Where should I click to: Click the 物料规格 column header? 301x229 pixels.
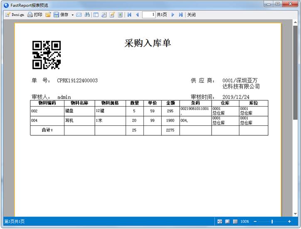click(110, 103)
